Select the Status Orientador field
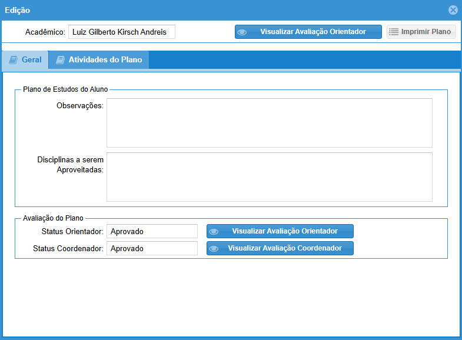Image resolution: width=462 pixels, height=340 pixels. 152,232
